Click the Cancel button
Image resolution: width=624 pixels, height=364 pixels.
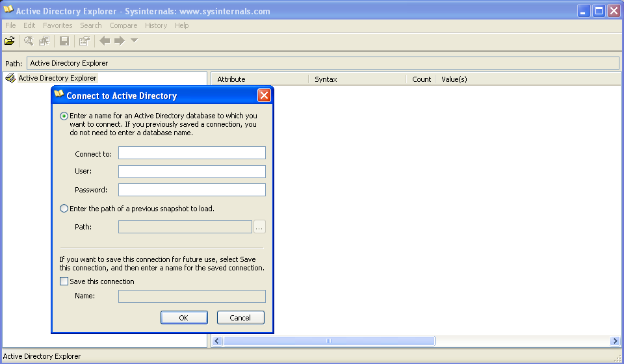240,317
